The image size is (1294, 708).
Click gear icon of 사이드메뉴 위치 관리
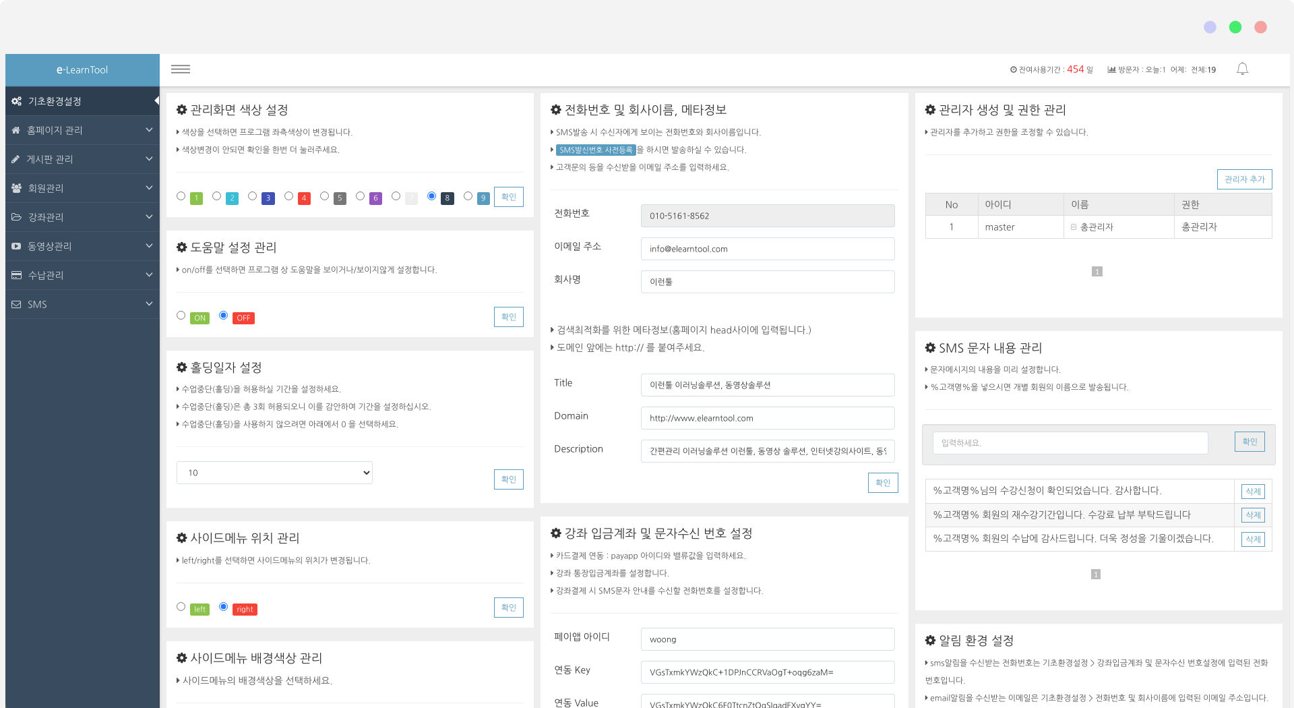click(181, 538)
